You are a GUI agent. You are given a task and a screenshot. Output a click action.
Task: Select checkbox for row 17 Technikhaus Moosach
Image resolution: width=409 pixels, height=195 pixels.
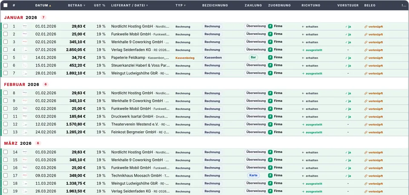6,175
